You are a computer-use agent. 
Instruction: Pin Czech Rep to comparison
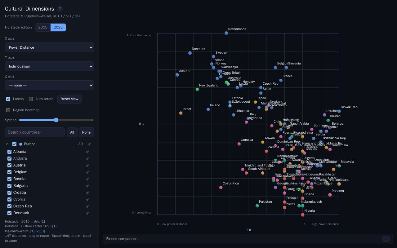(x=87, y=206)
